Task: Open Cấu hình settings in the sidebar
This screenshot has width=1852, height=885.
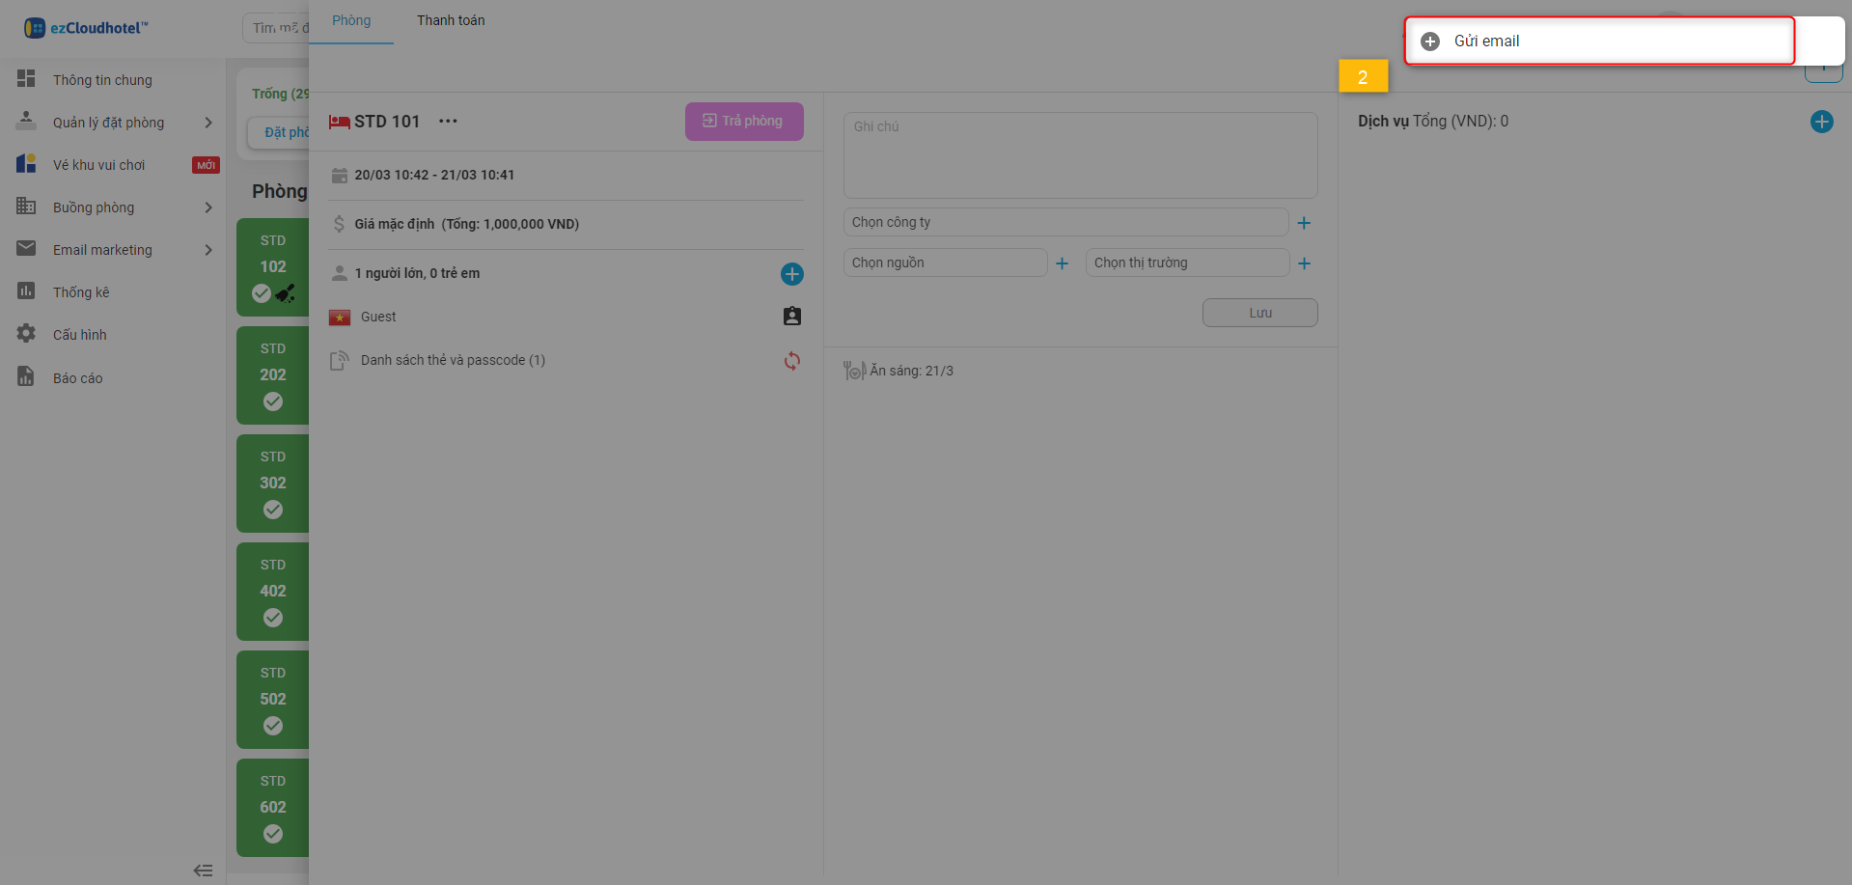Action: (79, 335)
